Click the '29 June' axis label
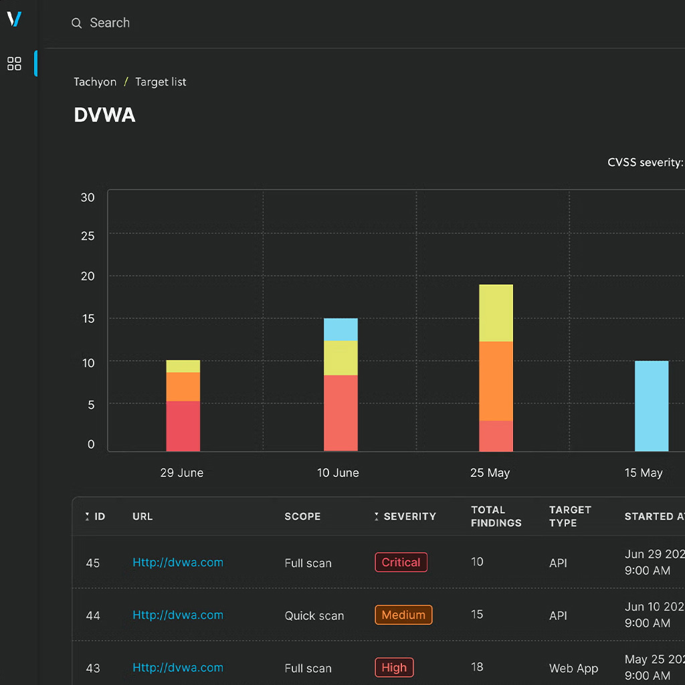 (x=182, y=473)
